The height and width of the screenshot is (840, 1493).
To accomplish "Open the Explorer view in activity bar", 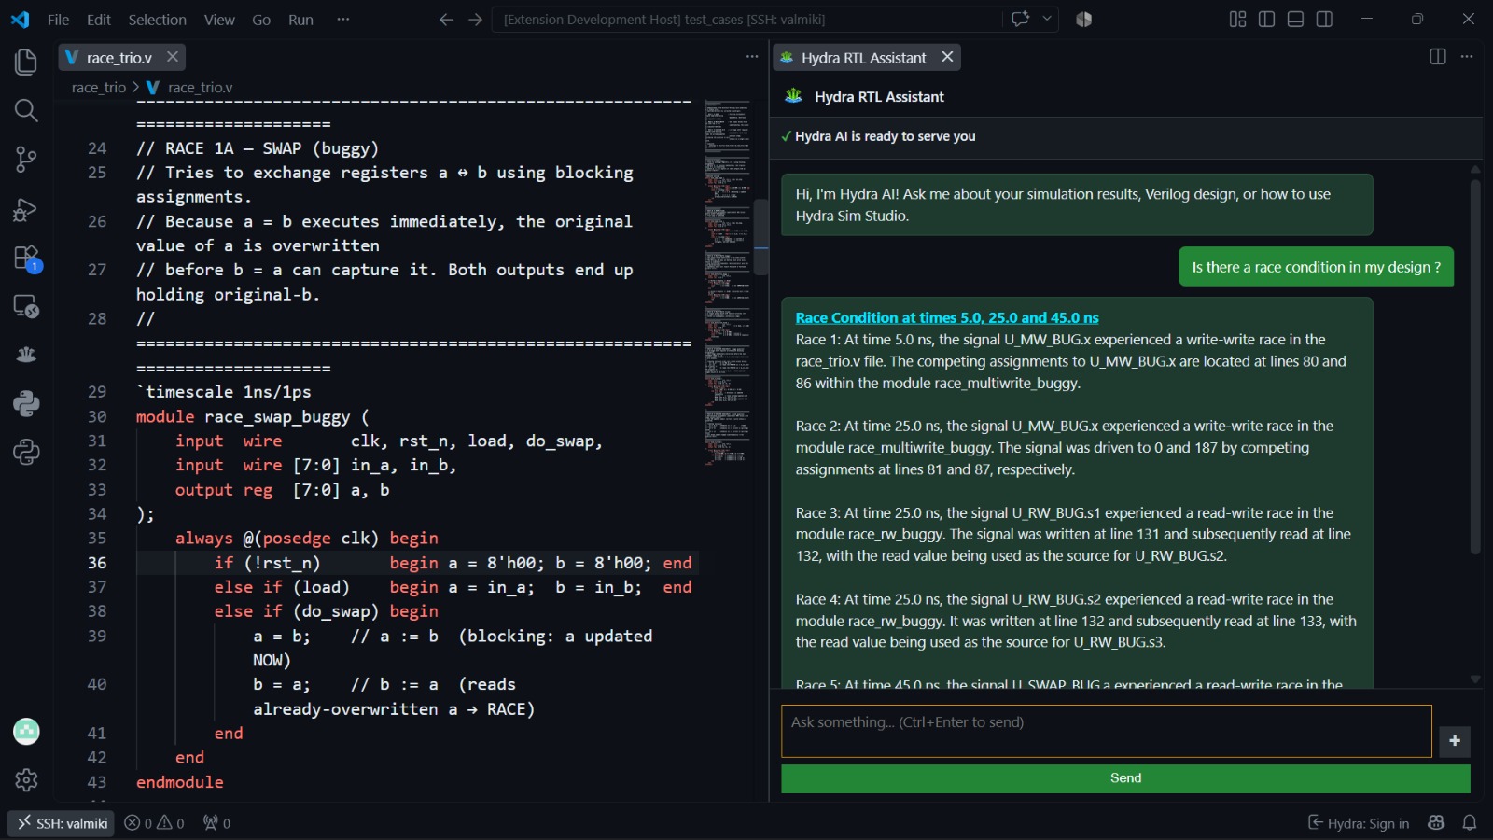I will point(26,62).
